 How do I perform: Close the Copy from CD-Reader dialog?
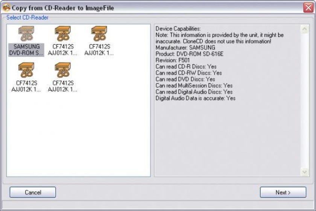308,8
